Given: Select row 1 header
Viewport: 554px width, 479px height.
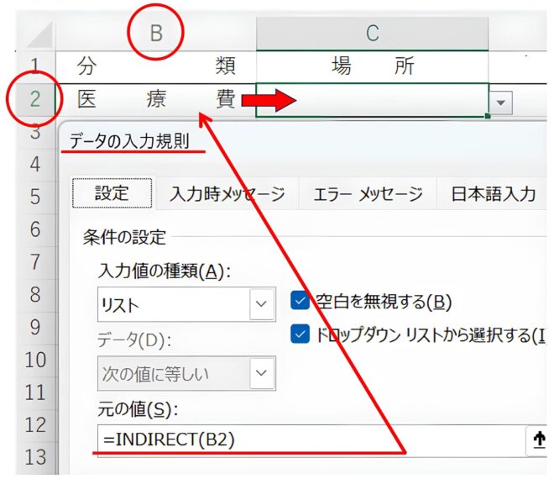Looking at the screenshot, I should [35, 66].
